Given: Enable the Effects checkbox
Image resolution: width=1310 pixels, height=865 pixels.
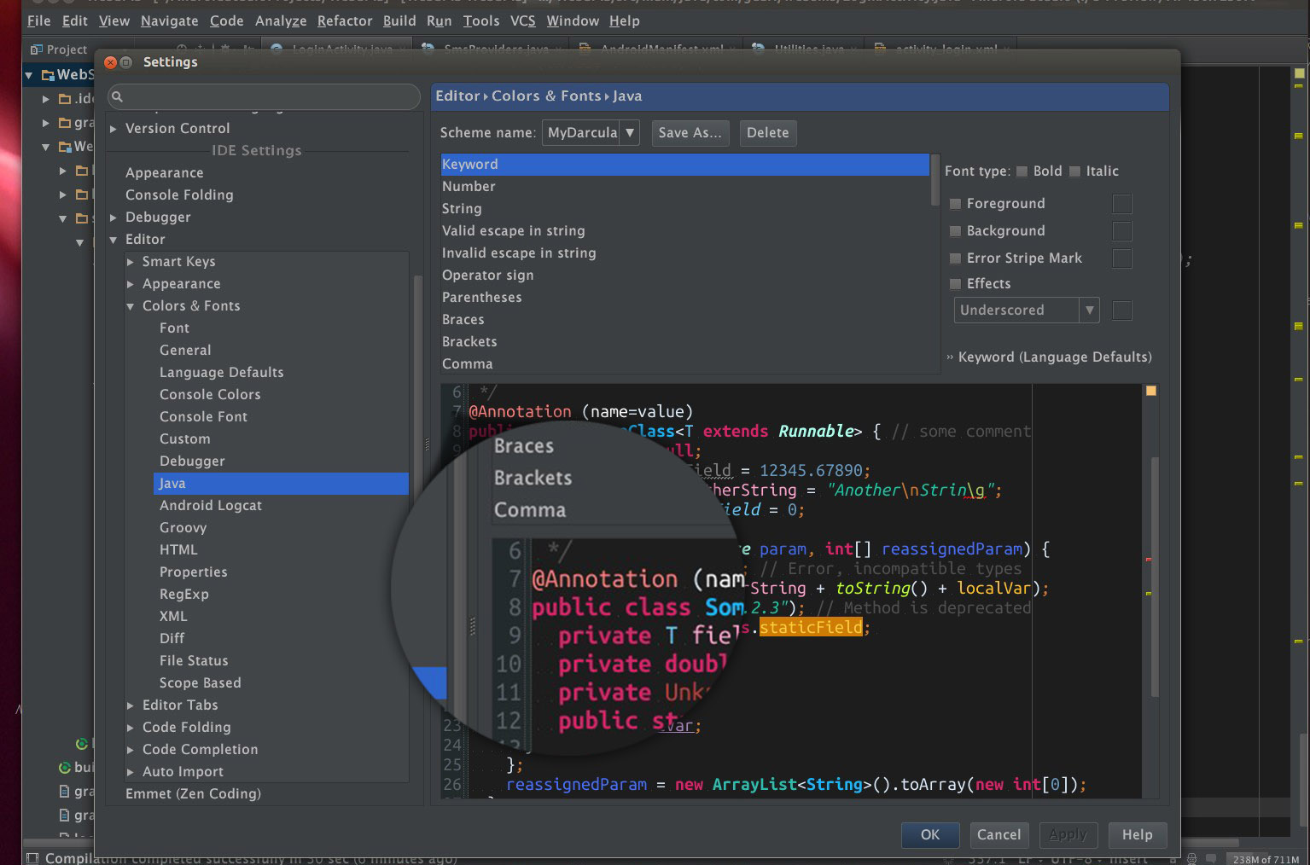Looking at the screenshot, I should [956, 284].
